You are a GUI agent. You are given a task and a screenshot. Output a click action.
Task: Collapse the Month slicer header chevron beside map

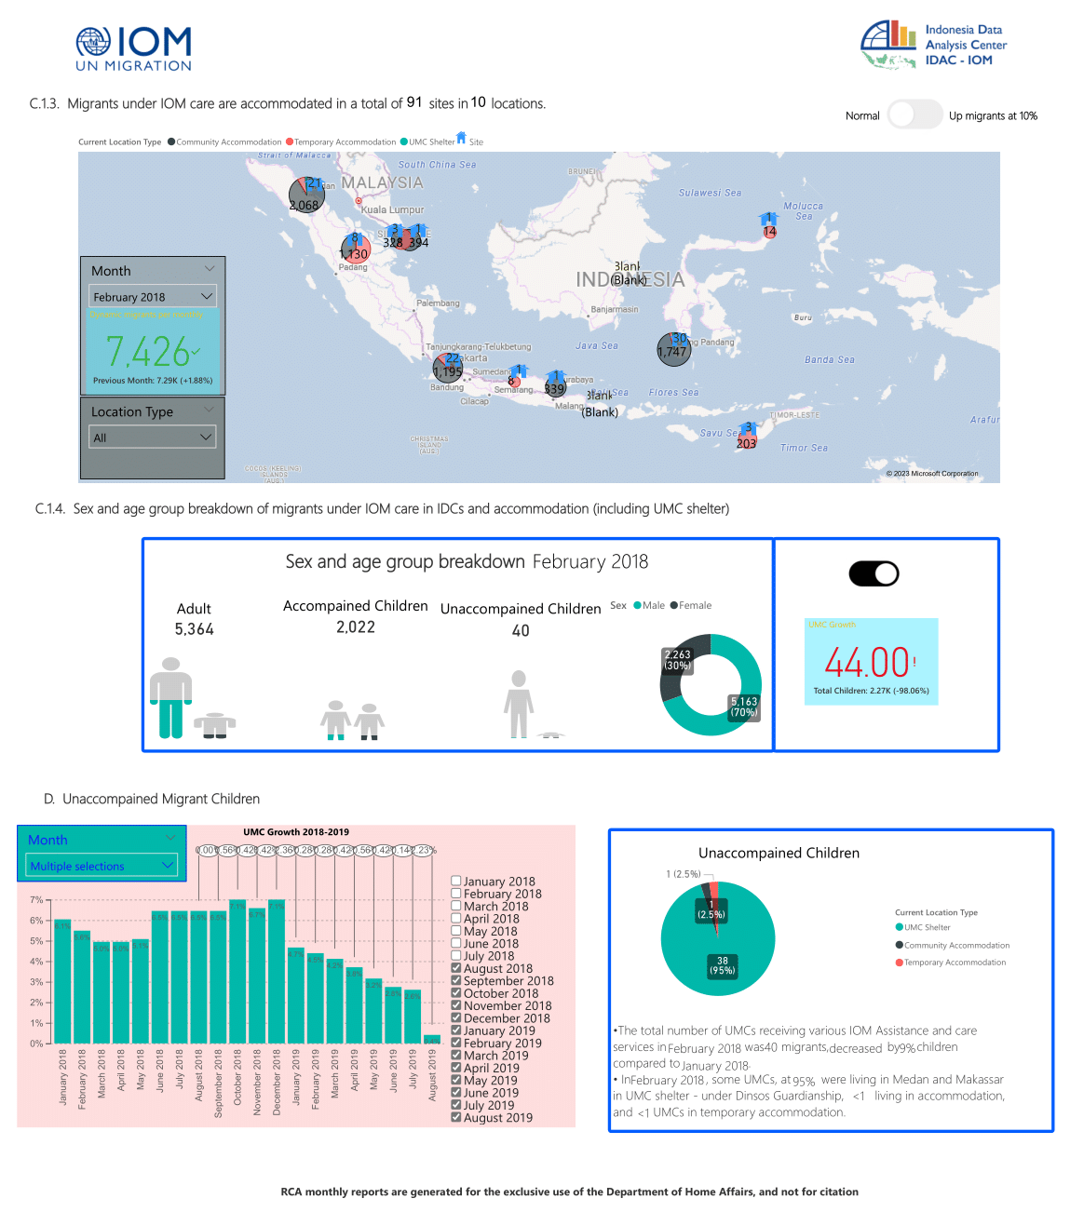pyautogui.click(x=210, y=269)
